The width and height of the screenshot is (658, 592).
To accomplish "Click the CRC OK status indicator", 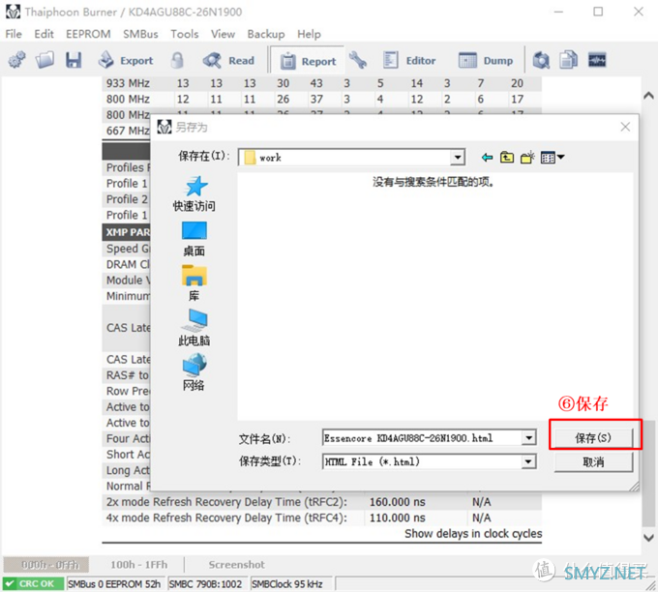I will 33,583.
